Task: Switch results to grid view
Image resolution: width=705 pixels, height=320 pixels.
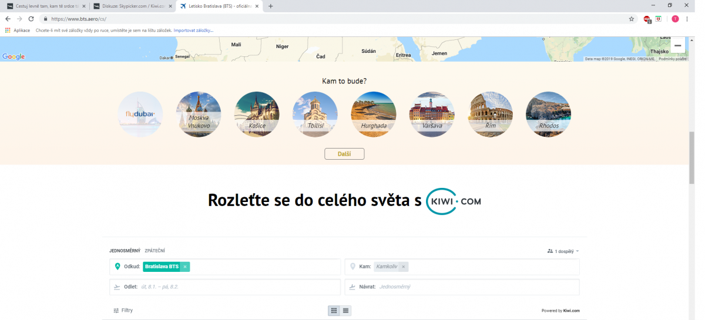Action: (x=334, y=311)
